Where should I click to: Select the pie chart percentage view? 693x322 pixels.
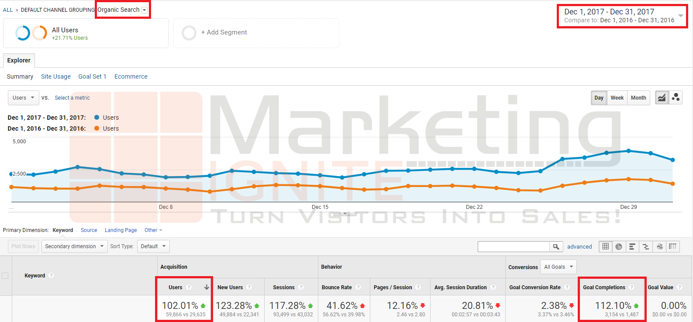(x=619, y=247)
